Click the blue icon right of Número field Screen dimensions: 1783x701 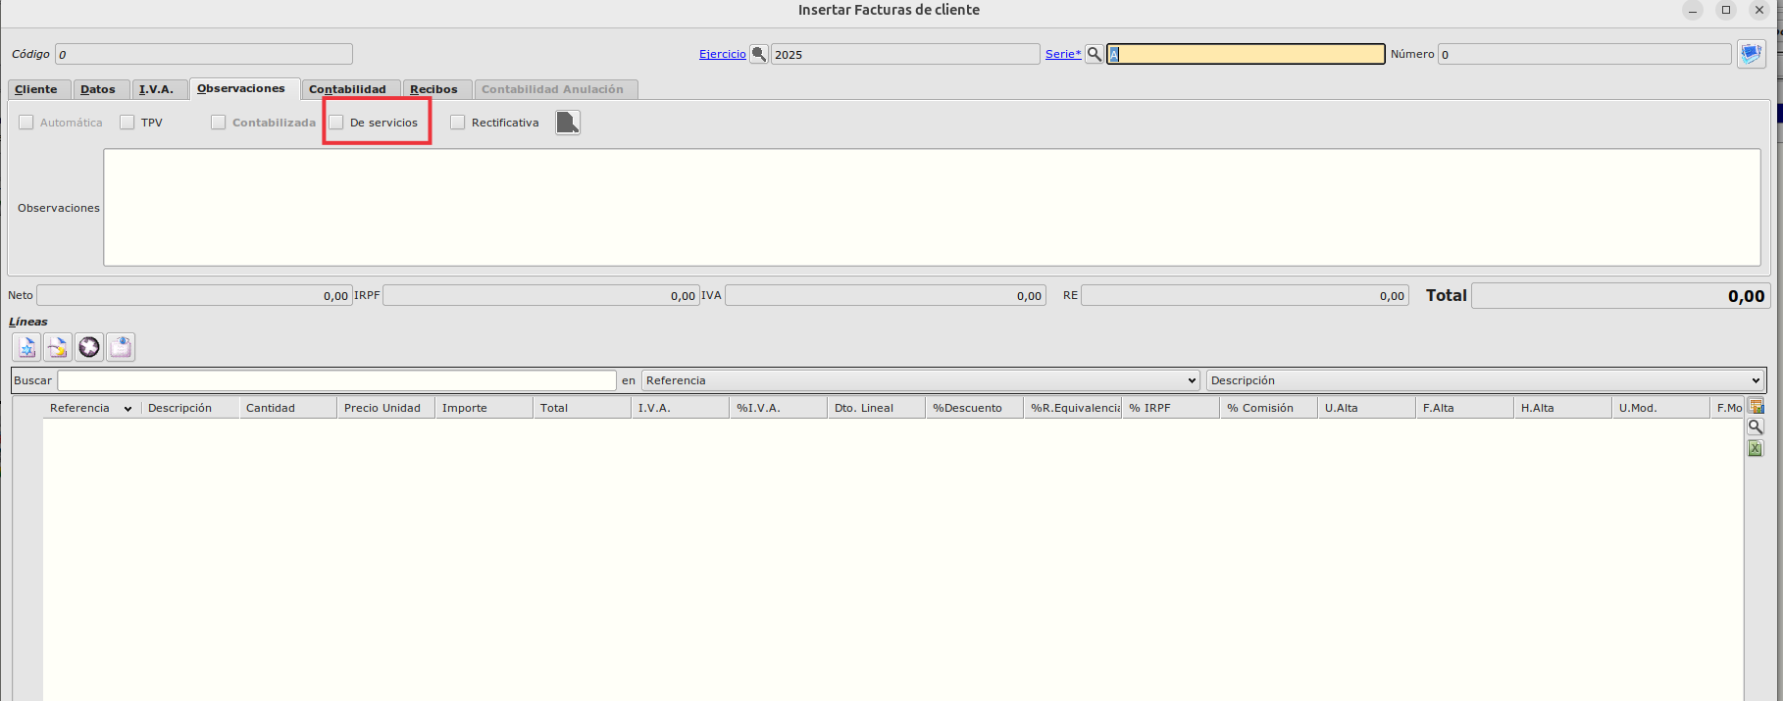1751,54
